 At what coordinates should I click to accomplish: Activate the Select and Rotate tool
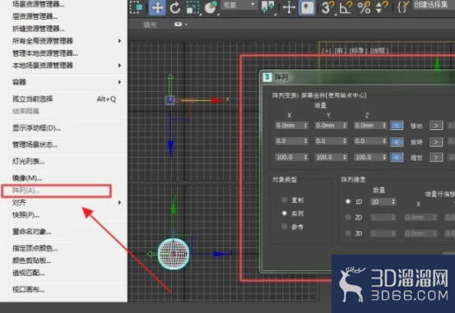click(x=175, y=7)
